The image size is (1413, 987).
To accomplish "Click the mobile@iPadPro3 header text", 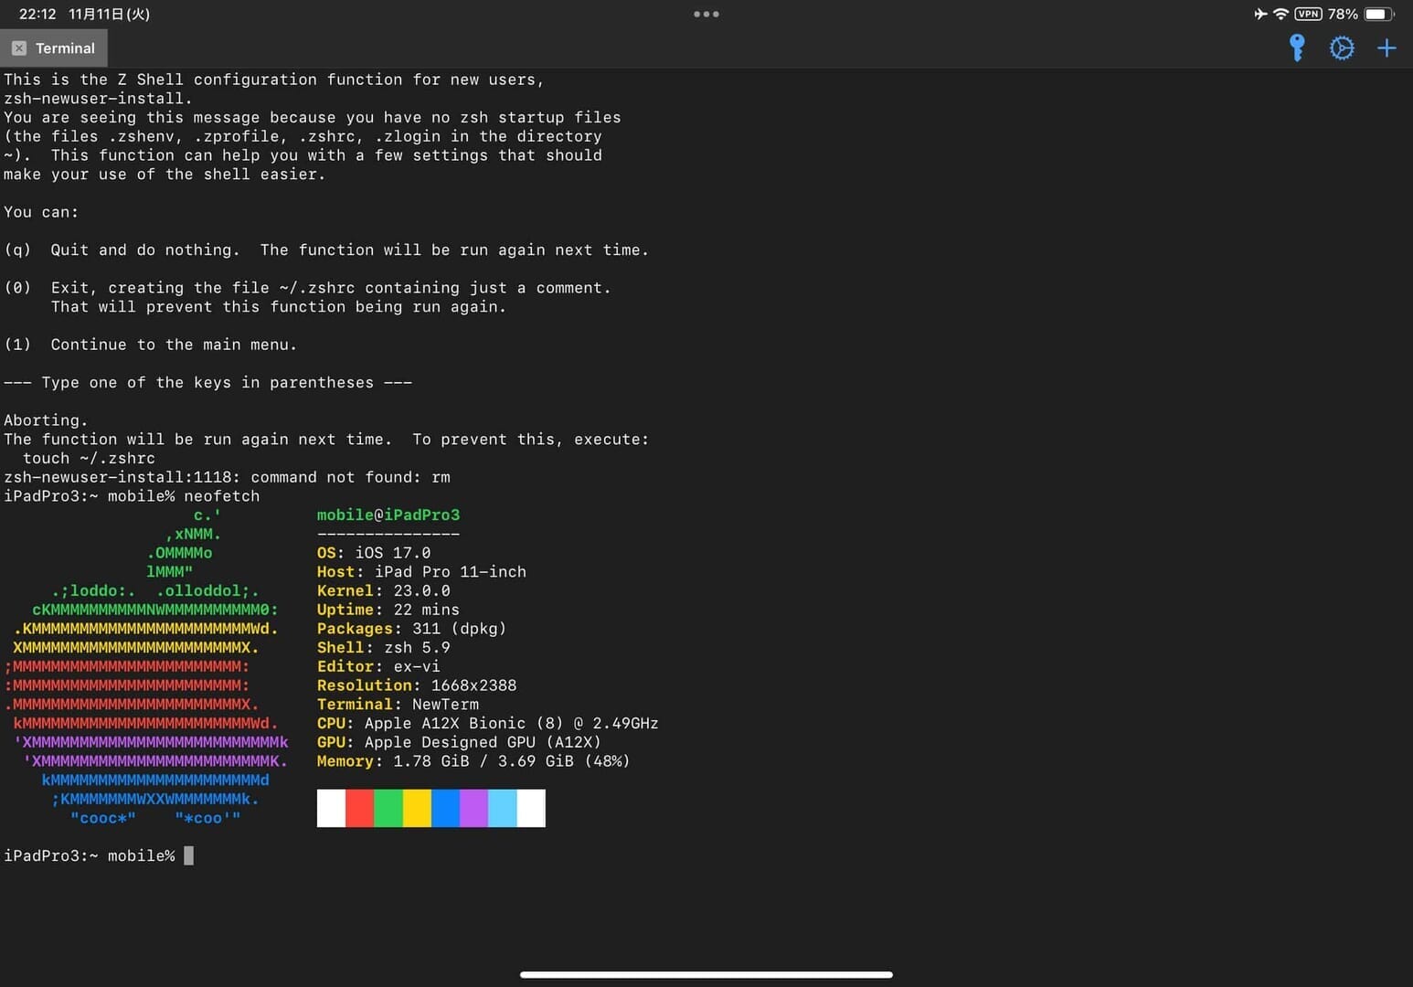I will coord(388,515).
